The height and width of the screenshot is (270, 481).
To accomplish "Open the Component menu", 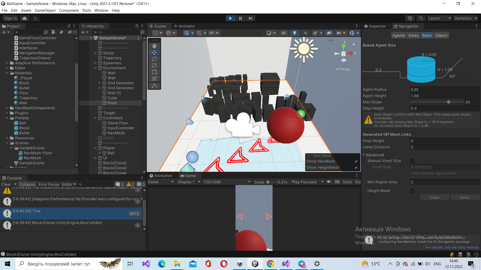I will pyautogui.click(x=69, y=10).
